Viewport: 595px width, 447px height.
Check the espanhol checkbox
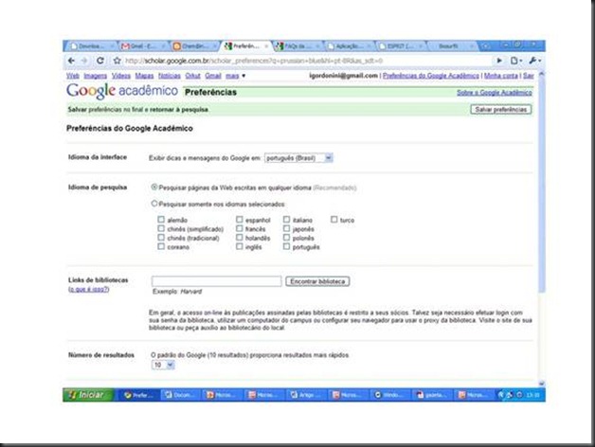[239, 220]
